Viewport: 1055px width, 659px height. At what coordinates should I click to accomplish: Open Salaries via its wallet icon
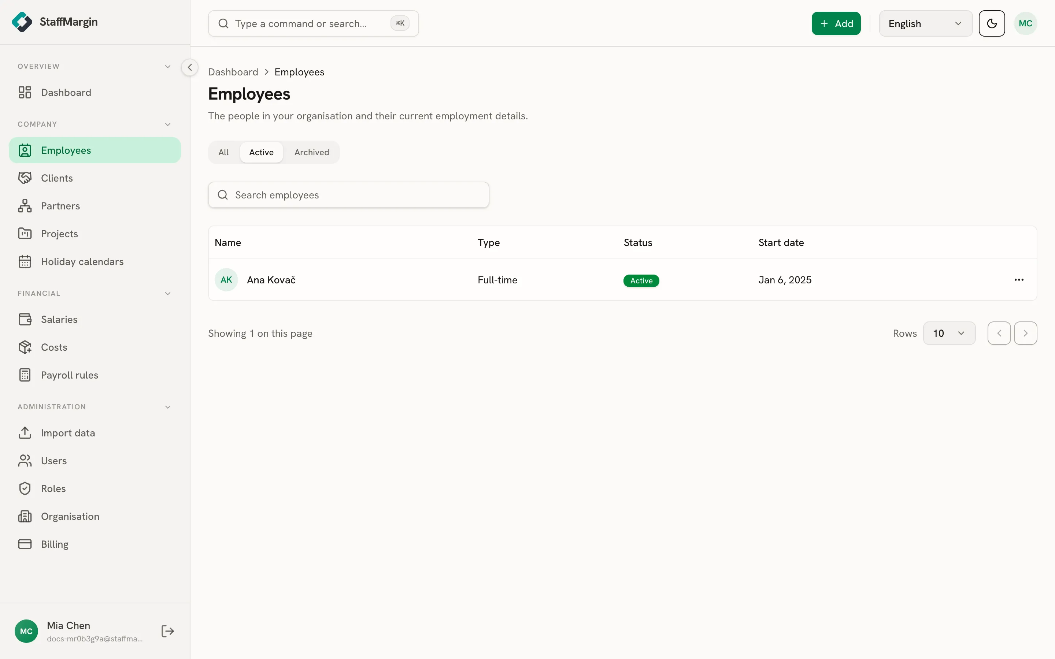pos(25,320)
